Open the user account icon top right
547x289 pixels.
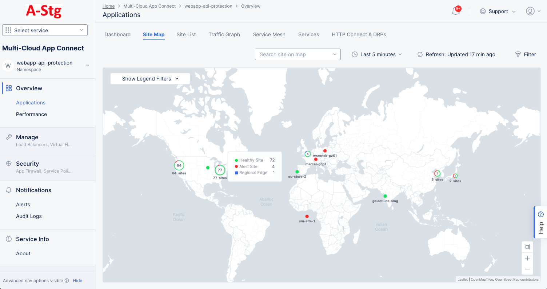coord(530,11)
